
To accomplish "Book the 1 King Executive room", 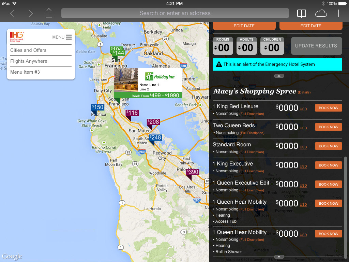I will coord(329,165).
